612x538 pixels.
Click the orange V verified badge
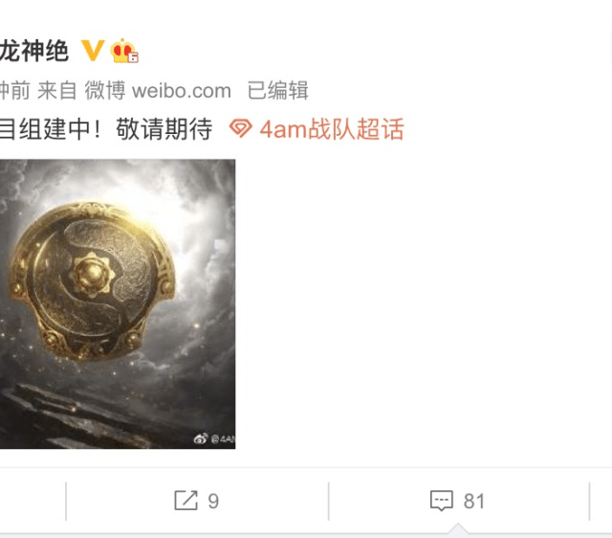coord(93,51)
